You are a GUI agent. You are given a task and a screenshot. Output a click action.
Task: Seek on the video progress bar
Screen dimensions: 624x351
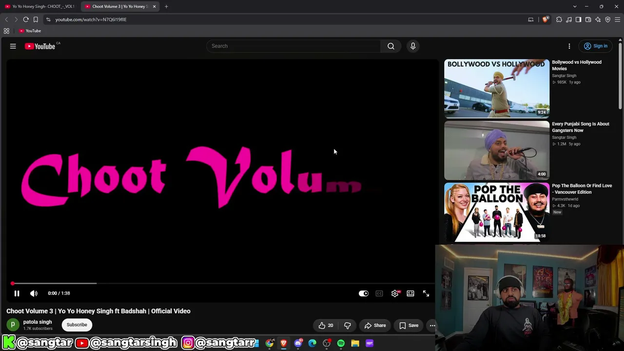pos(222,283)
